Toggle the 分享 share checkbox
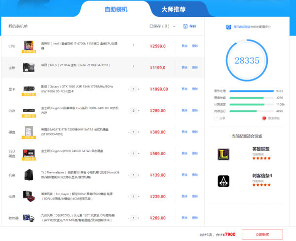This screenshot has width=296, height=241. (216, 118)
